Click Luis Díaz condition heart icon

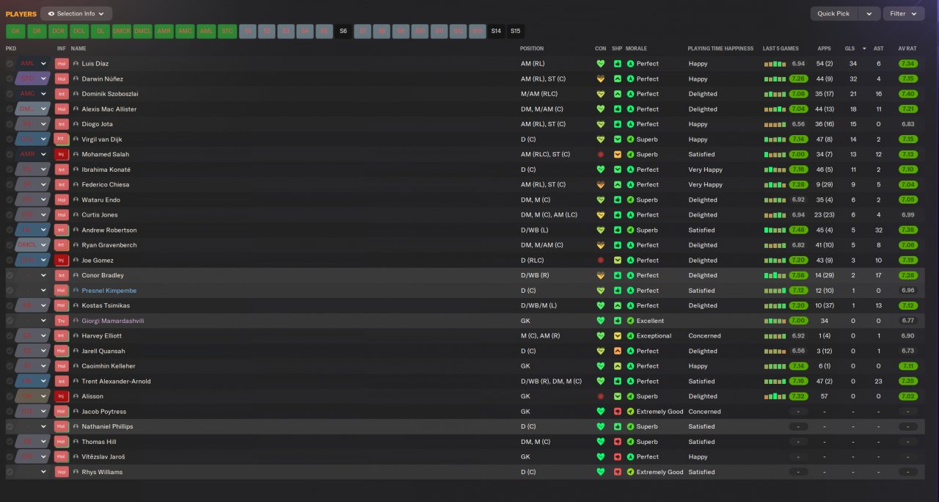tap(601, 64)
